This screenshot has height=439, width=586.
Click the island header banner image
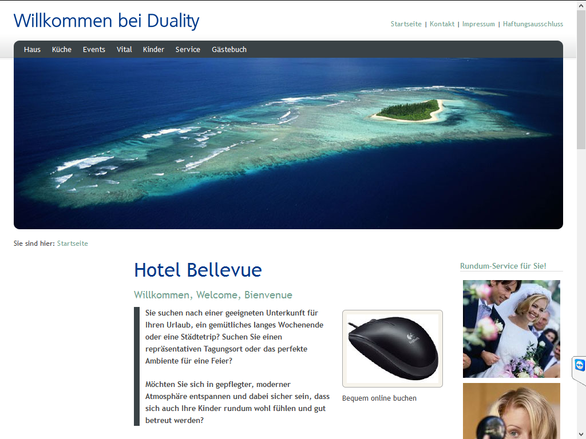point(288,143)
